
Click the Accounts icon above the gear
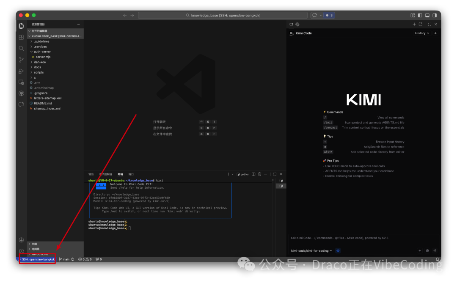coord(21,239)
